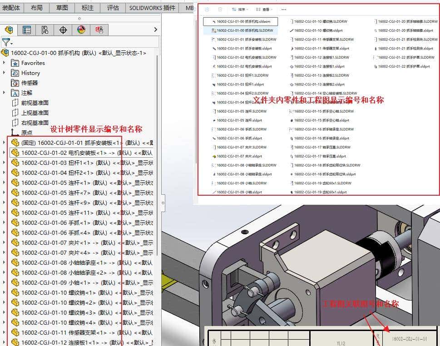
Task: Click the Delete icon in the Explorer toolbar
Action: tap(220, 9)
